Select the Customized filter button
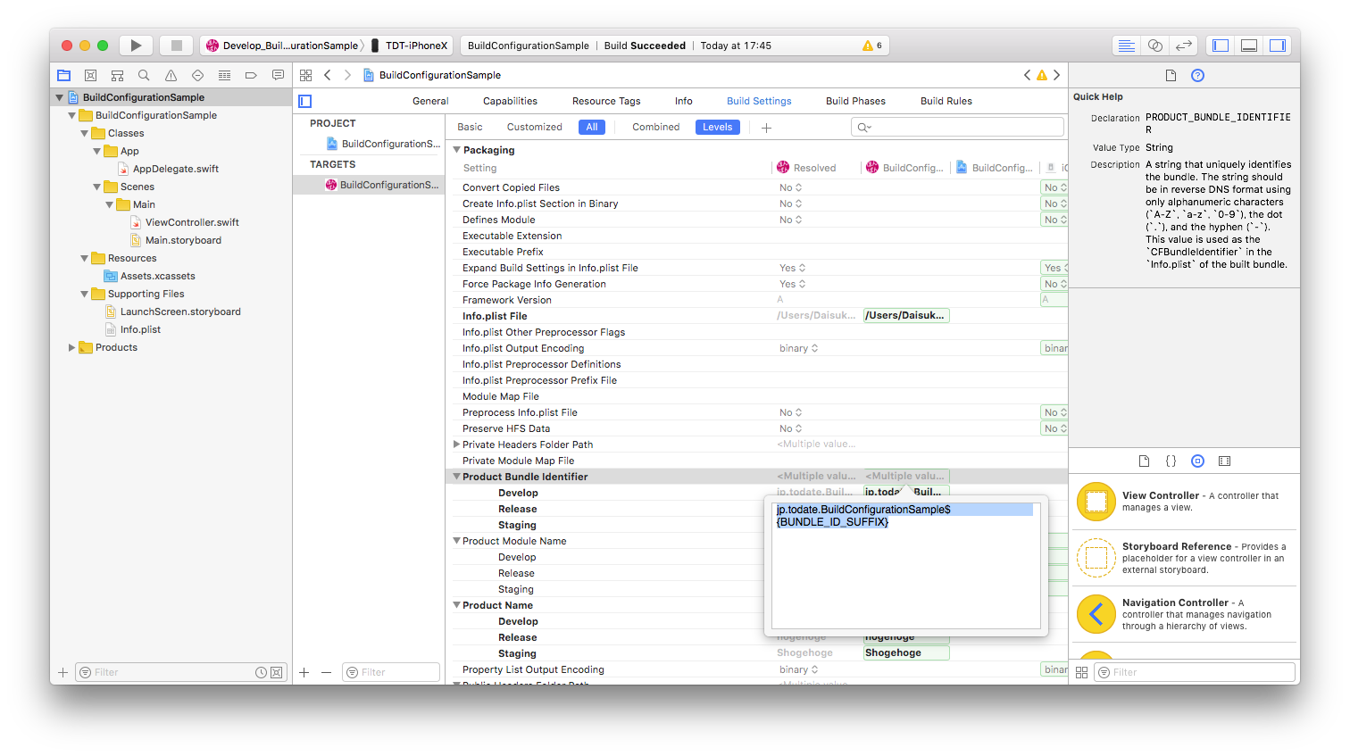This screenshot has height=756, width=1350. [x=534, y=127]
